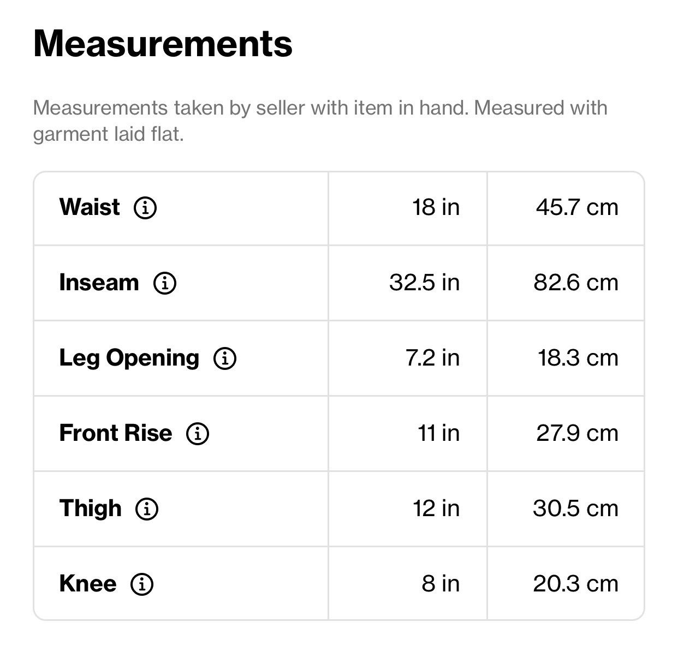Image resolution: width=678 pixels, height=658 pixels.
Task: Tap the Leg Opening info icon
Action: tap(225, 358)
